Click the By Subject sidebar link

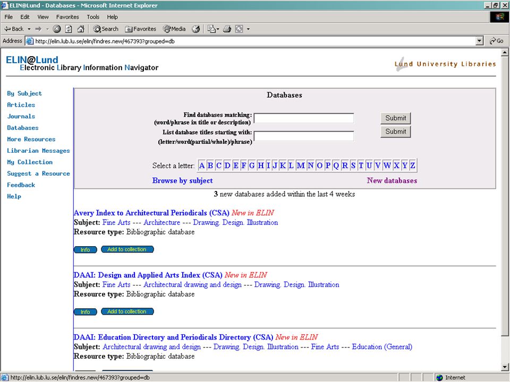(24, 93)
